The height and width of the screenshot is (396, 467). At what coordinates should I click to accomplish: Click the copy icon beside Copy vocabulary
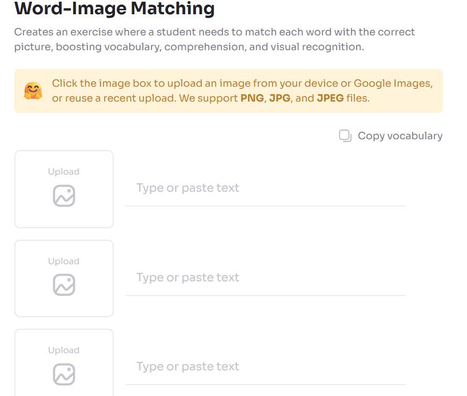(345, 136)
